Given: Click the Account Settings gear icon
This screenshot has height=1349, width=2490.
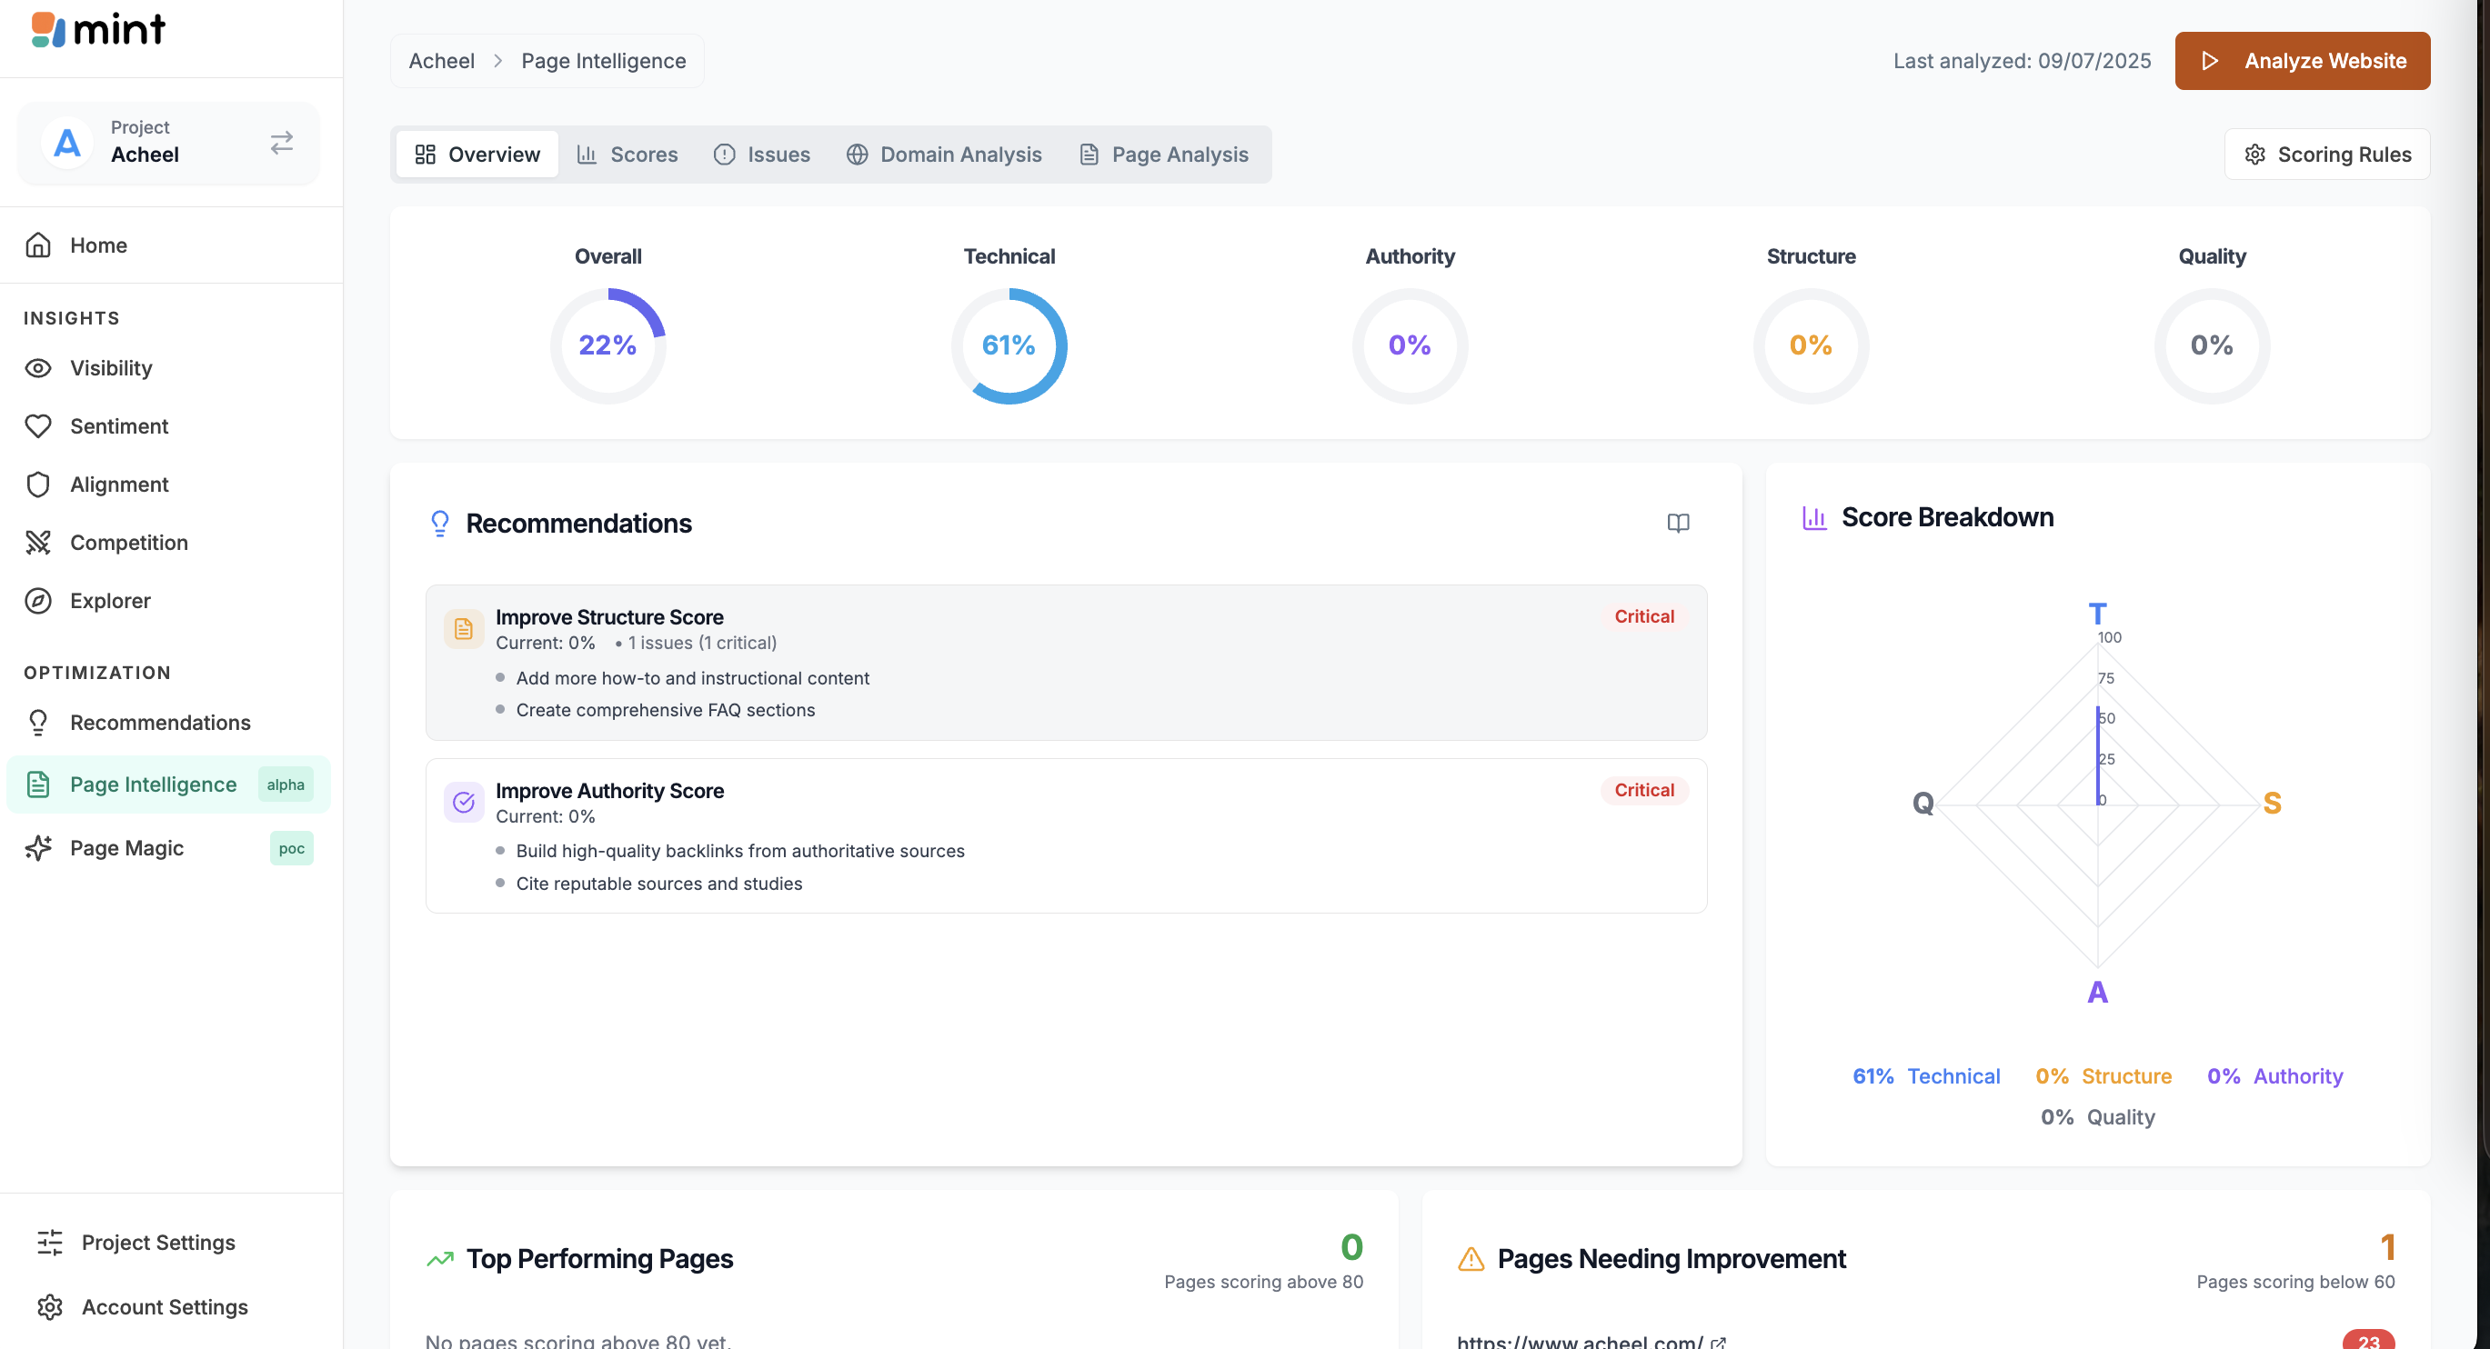Looking at the screenshot, I should click(x=49, y=1306).
